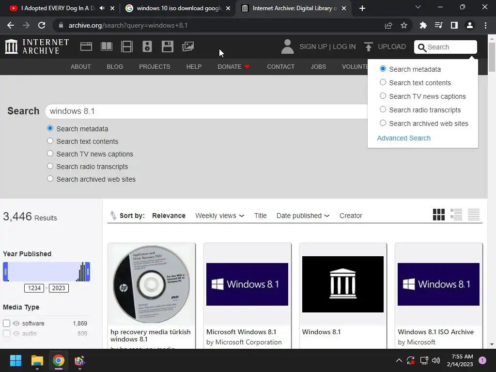Image resolution: width=496 pixels, height=372 pixels.
Task: Bookmark this page with the star icon
Action: [x=403, y=25]
